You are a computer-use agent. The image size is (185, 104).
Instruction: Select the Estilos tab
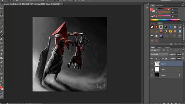(x=160, y=23)
